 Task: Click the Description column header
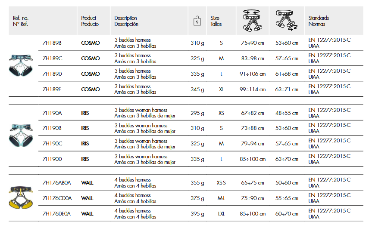[125, 21]
